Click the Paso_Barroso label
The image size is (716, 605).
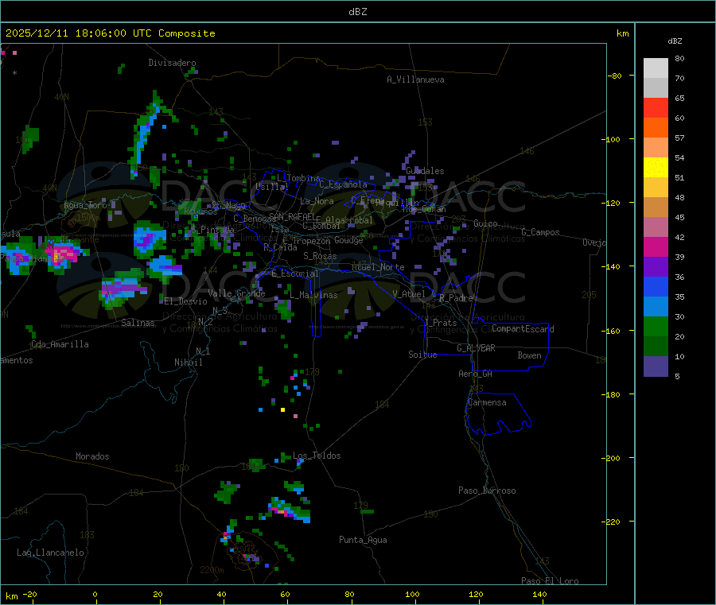click(x=487, y=491)
